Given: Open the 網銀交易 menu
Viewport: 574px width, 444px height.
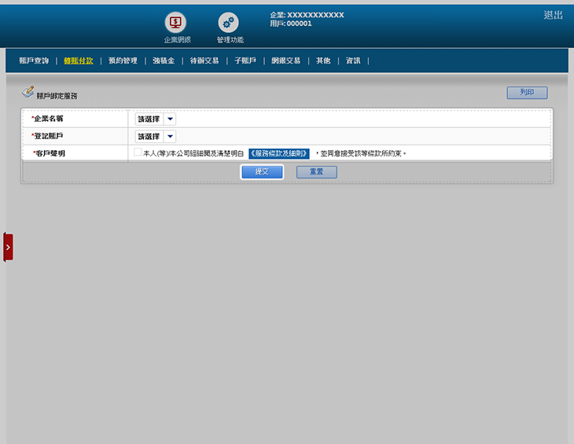Looking at the screenshot, I should pyautogui.click(x=286, y=61).
